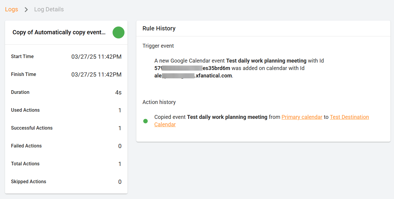Screen dimensions: 394x199
Task: Select the Rule History panel heading
Action: pos(159,28)
